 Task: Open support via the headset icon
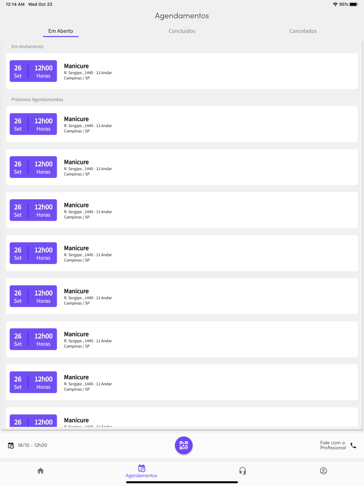pos(242,471)
